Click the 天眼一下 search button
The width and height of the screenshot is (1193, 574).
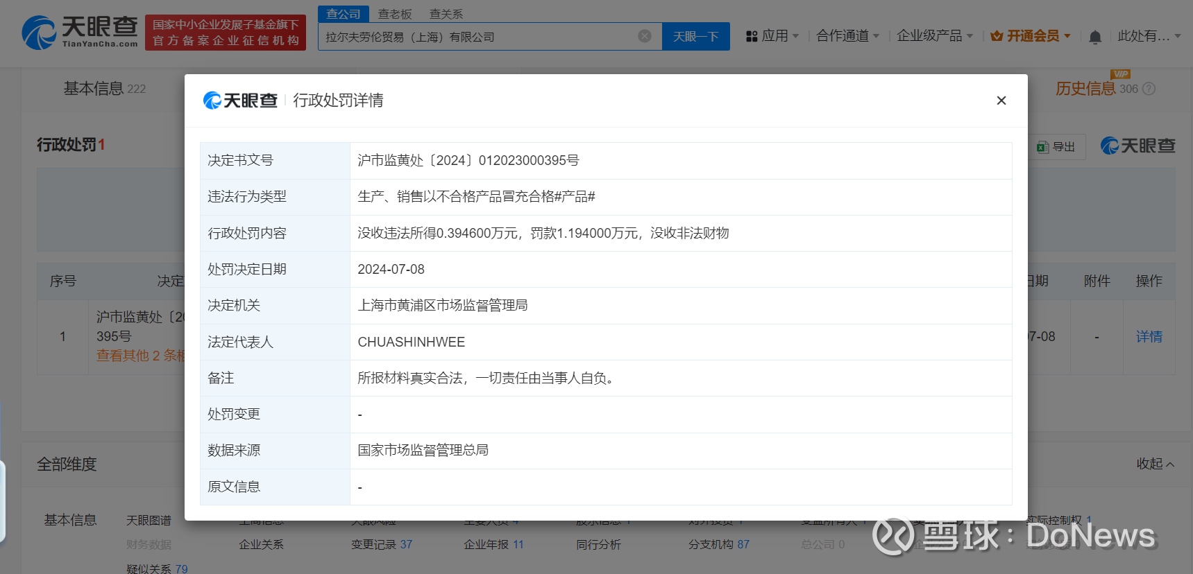(x=696, y=36)
